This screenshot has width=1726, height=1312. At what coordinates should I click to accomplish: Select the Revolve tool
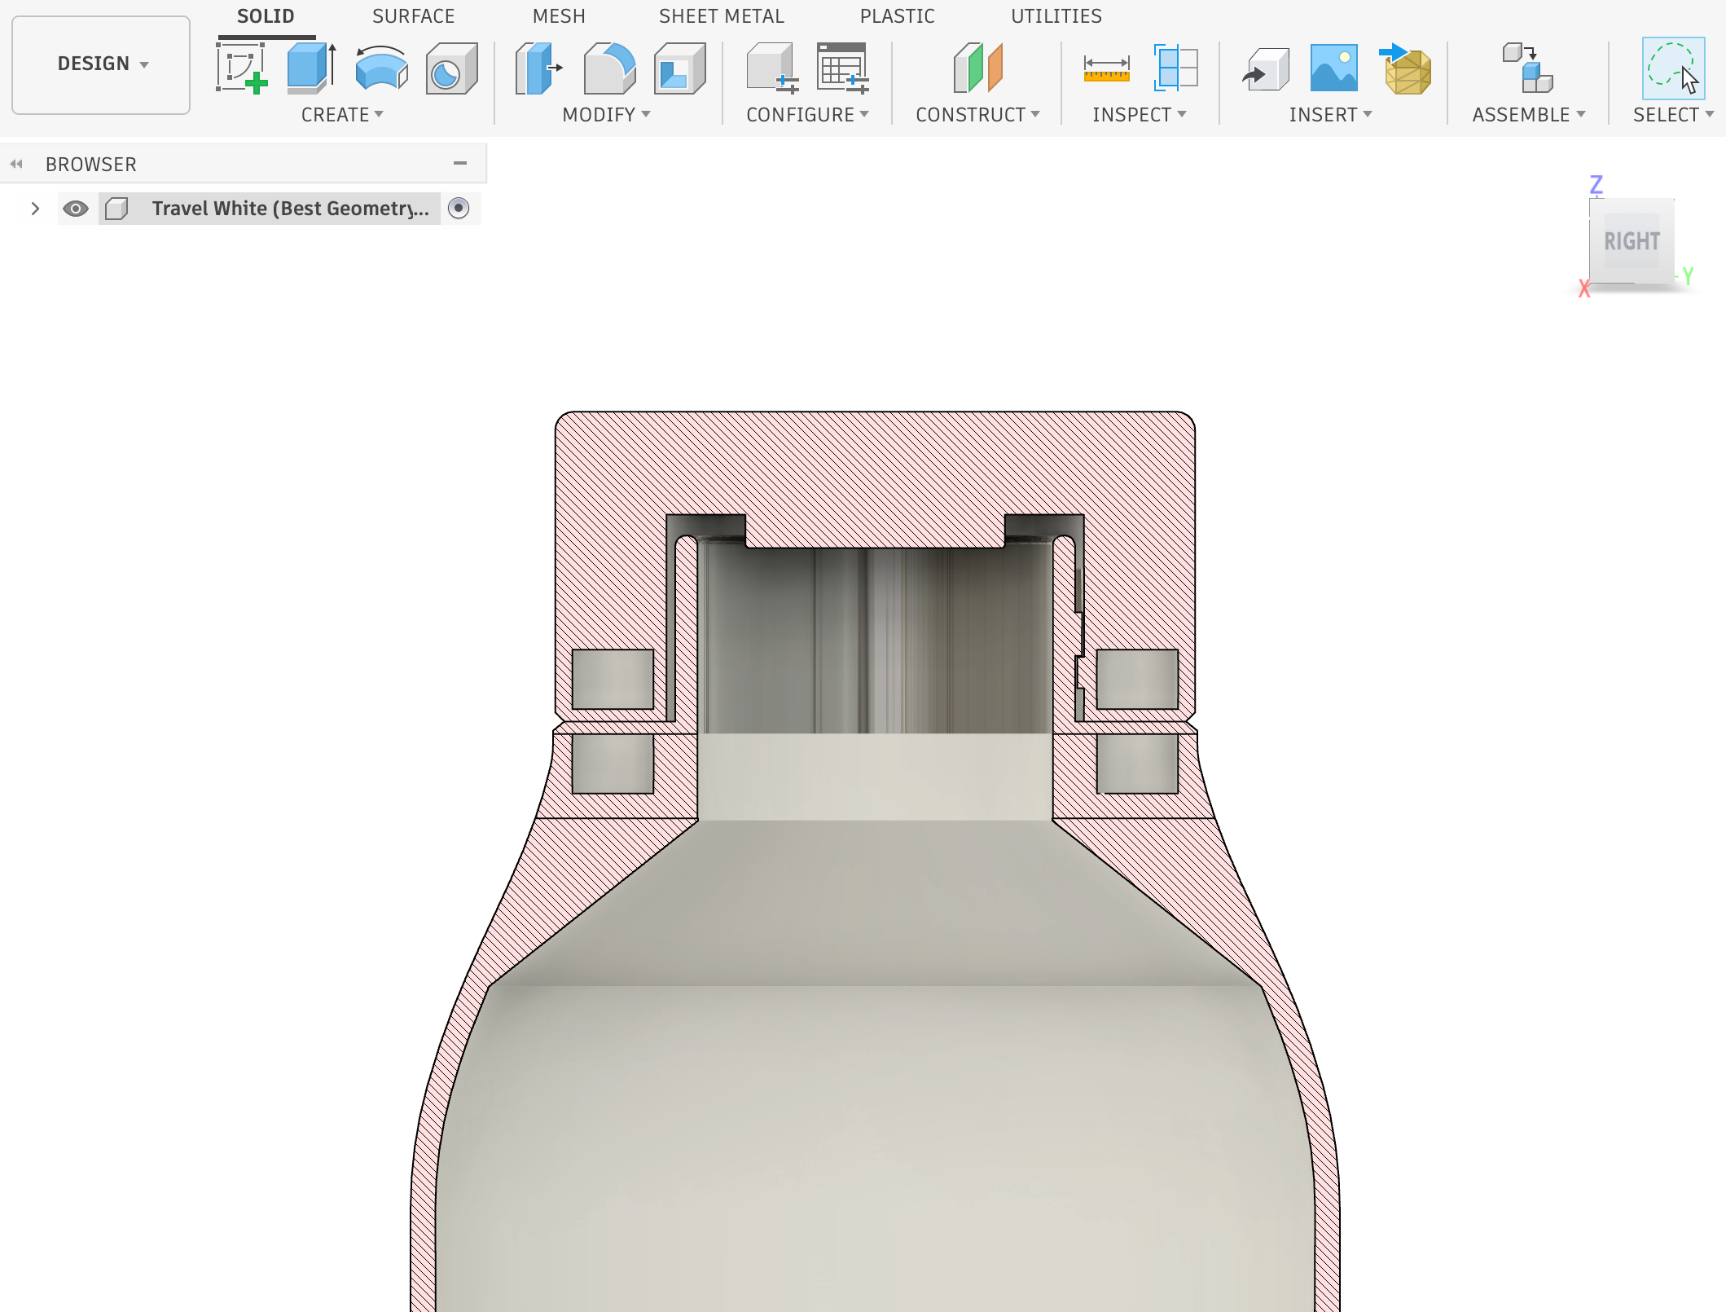(x=381, y=68)
